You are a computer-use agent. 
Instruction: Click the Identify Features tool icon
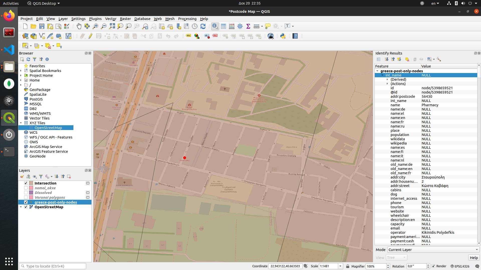point(215,26)
